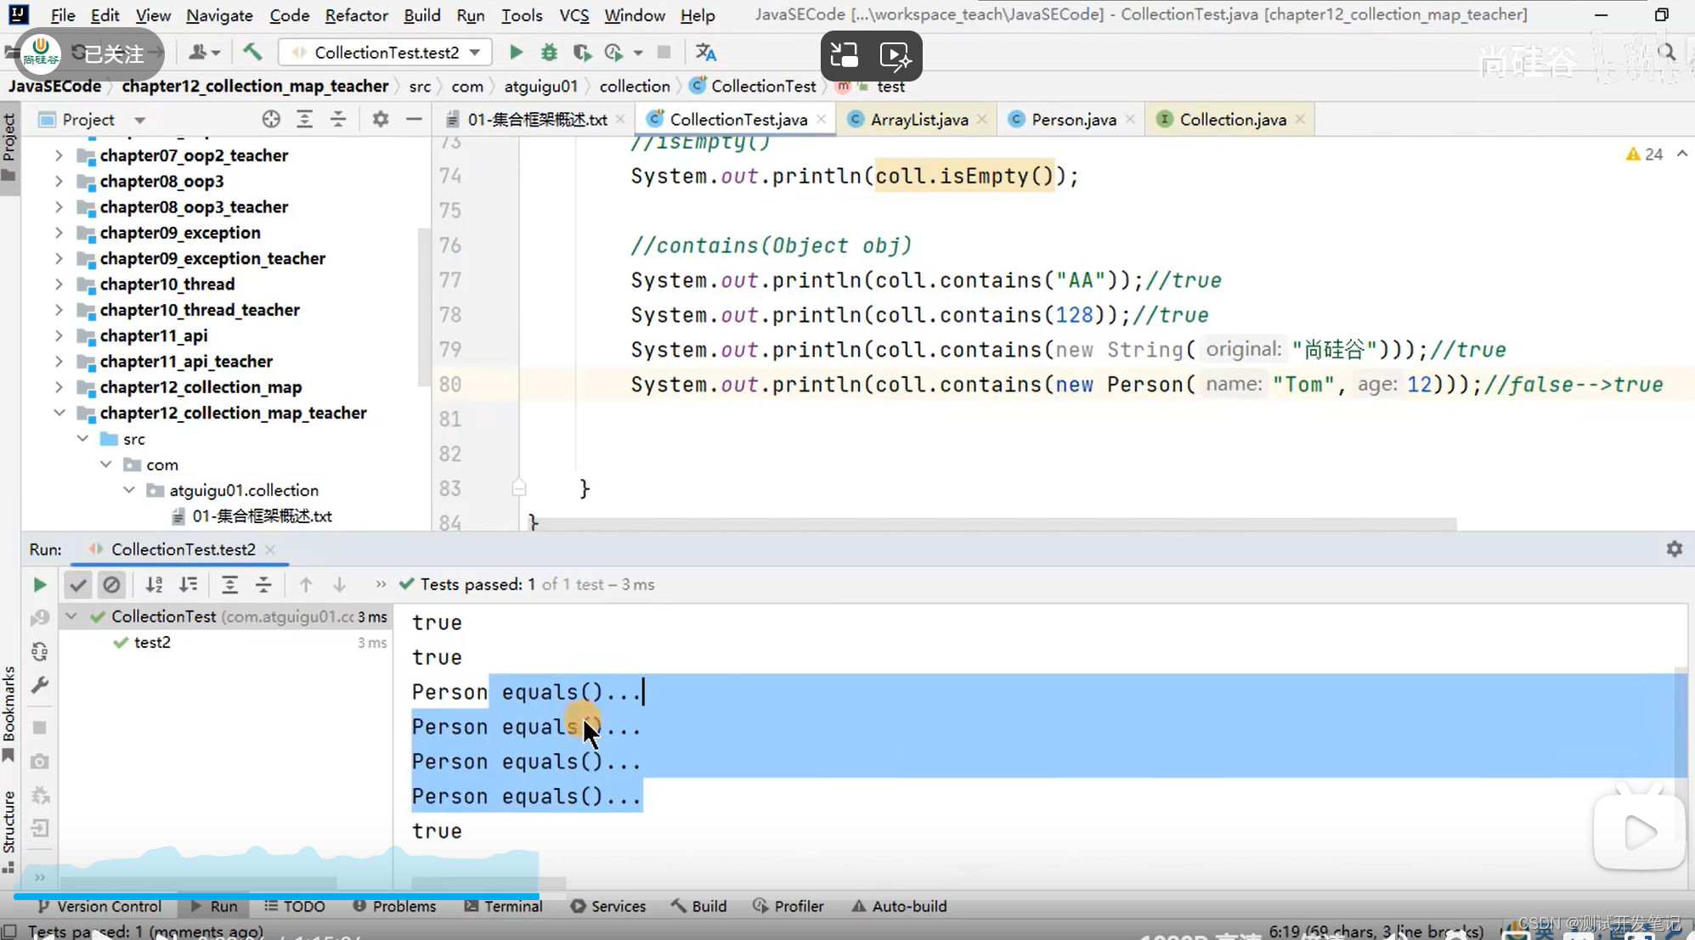Expand chapter09_exception folder
The image size is (1695, 940).
[59, 233]
